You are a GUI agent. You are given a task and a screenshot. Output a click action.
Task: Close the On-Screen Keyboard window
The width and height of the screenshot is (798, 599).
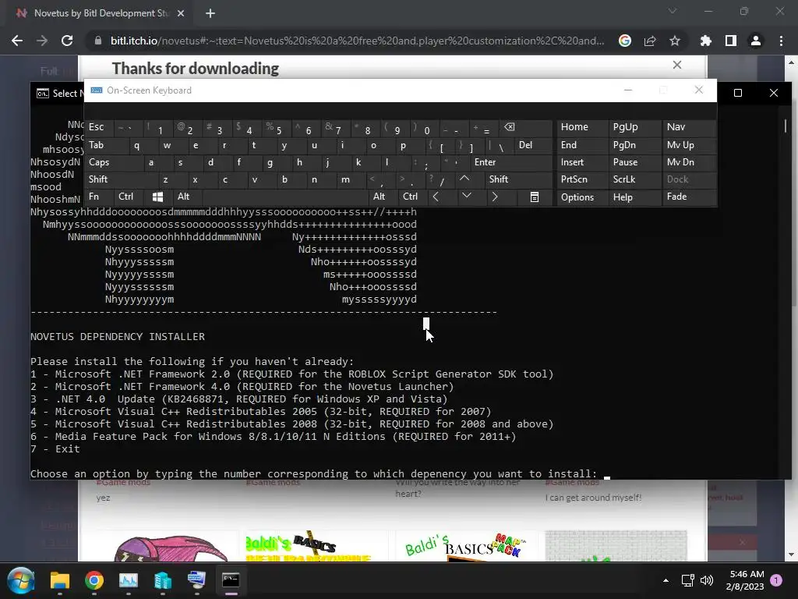coord(699,90)
